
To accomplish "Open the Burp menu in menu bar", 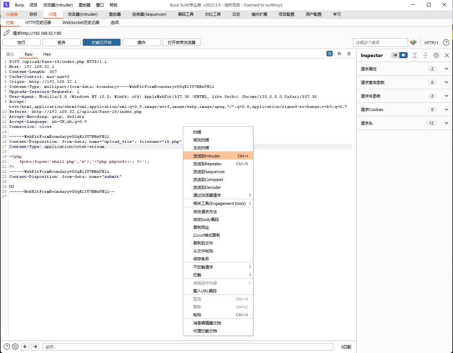I will pos(20,5).
